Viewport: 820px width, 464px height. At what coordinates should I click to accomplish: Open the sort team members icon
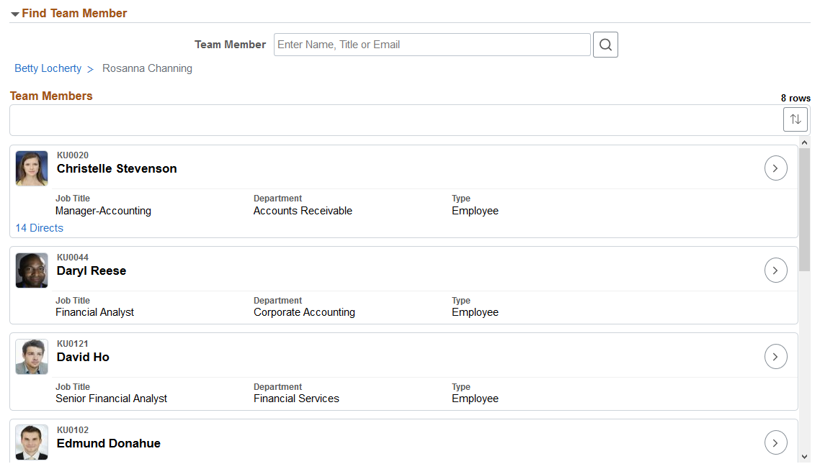795,119
